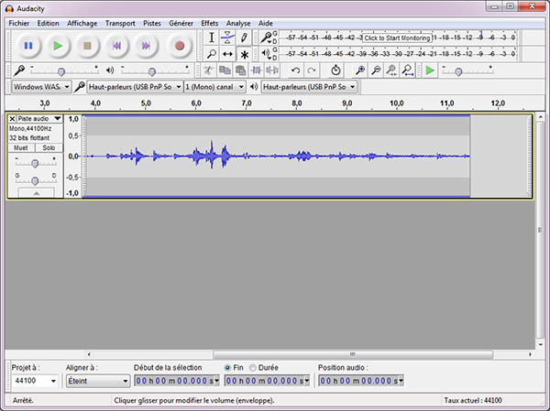Image resolution: width=550 pixels, height=411 pixels.
Task: Close the audio track with X
Action: (x=12, y=118)
